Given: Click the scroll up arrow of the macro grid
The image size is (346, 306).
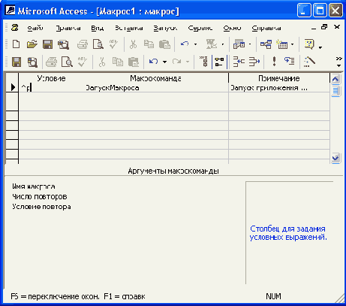Looking at the screenshot, I should coord(335,80).
